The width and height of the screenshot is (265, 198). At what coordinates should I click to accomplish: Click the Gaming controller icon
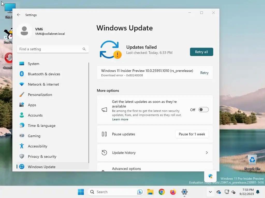pos(22,136)
